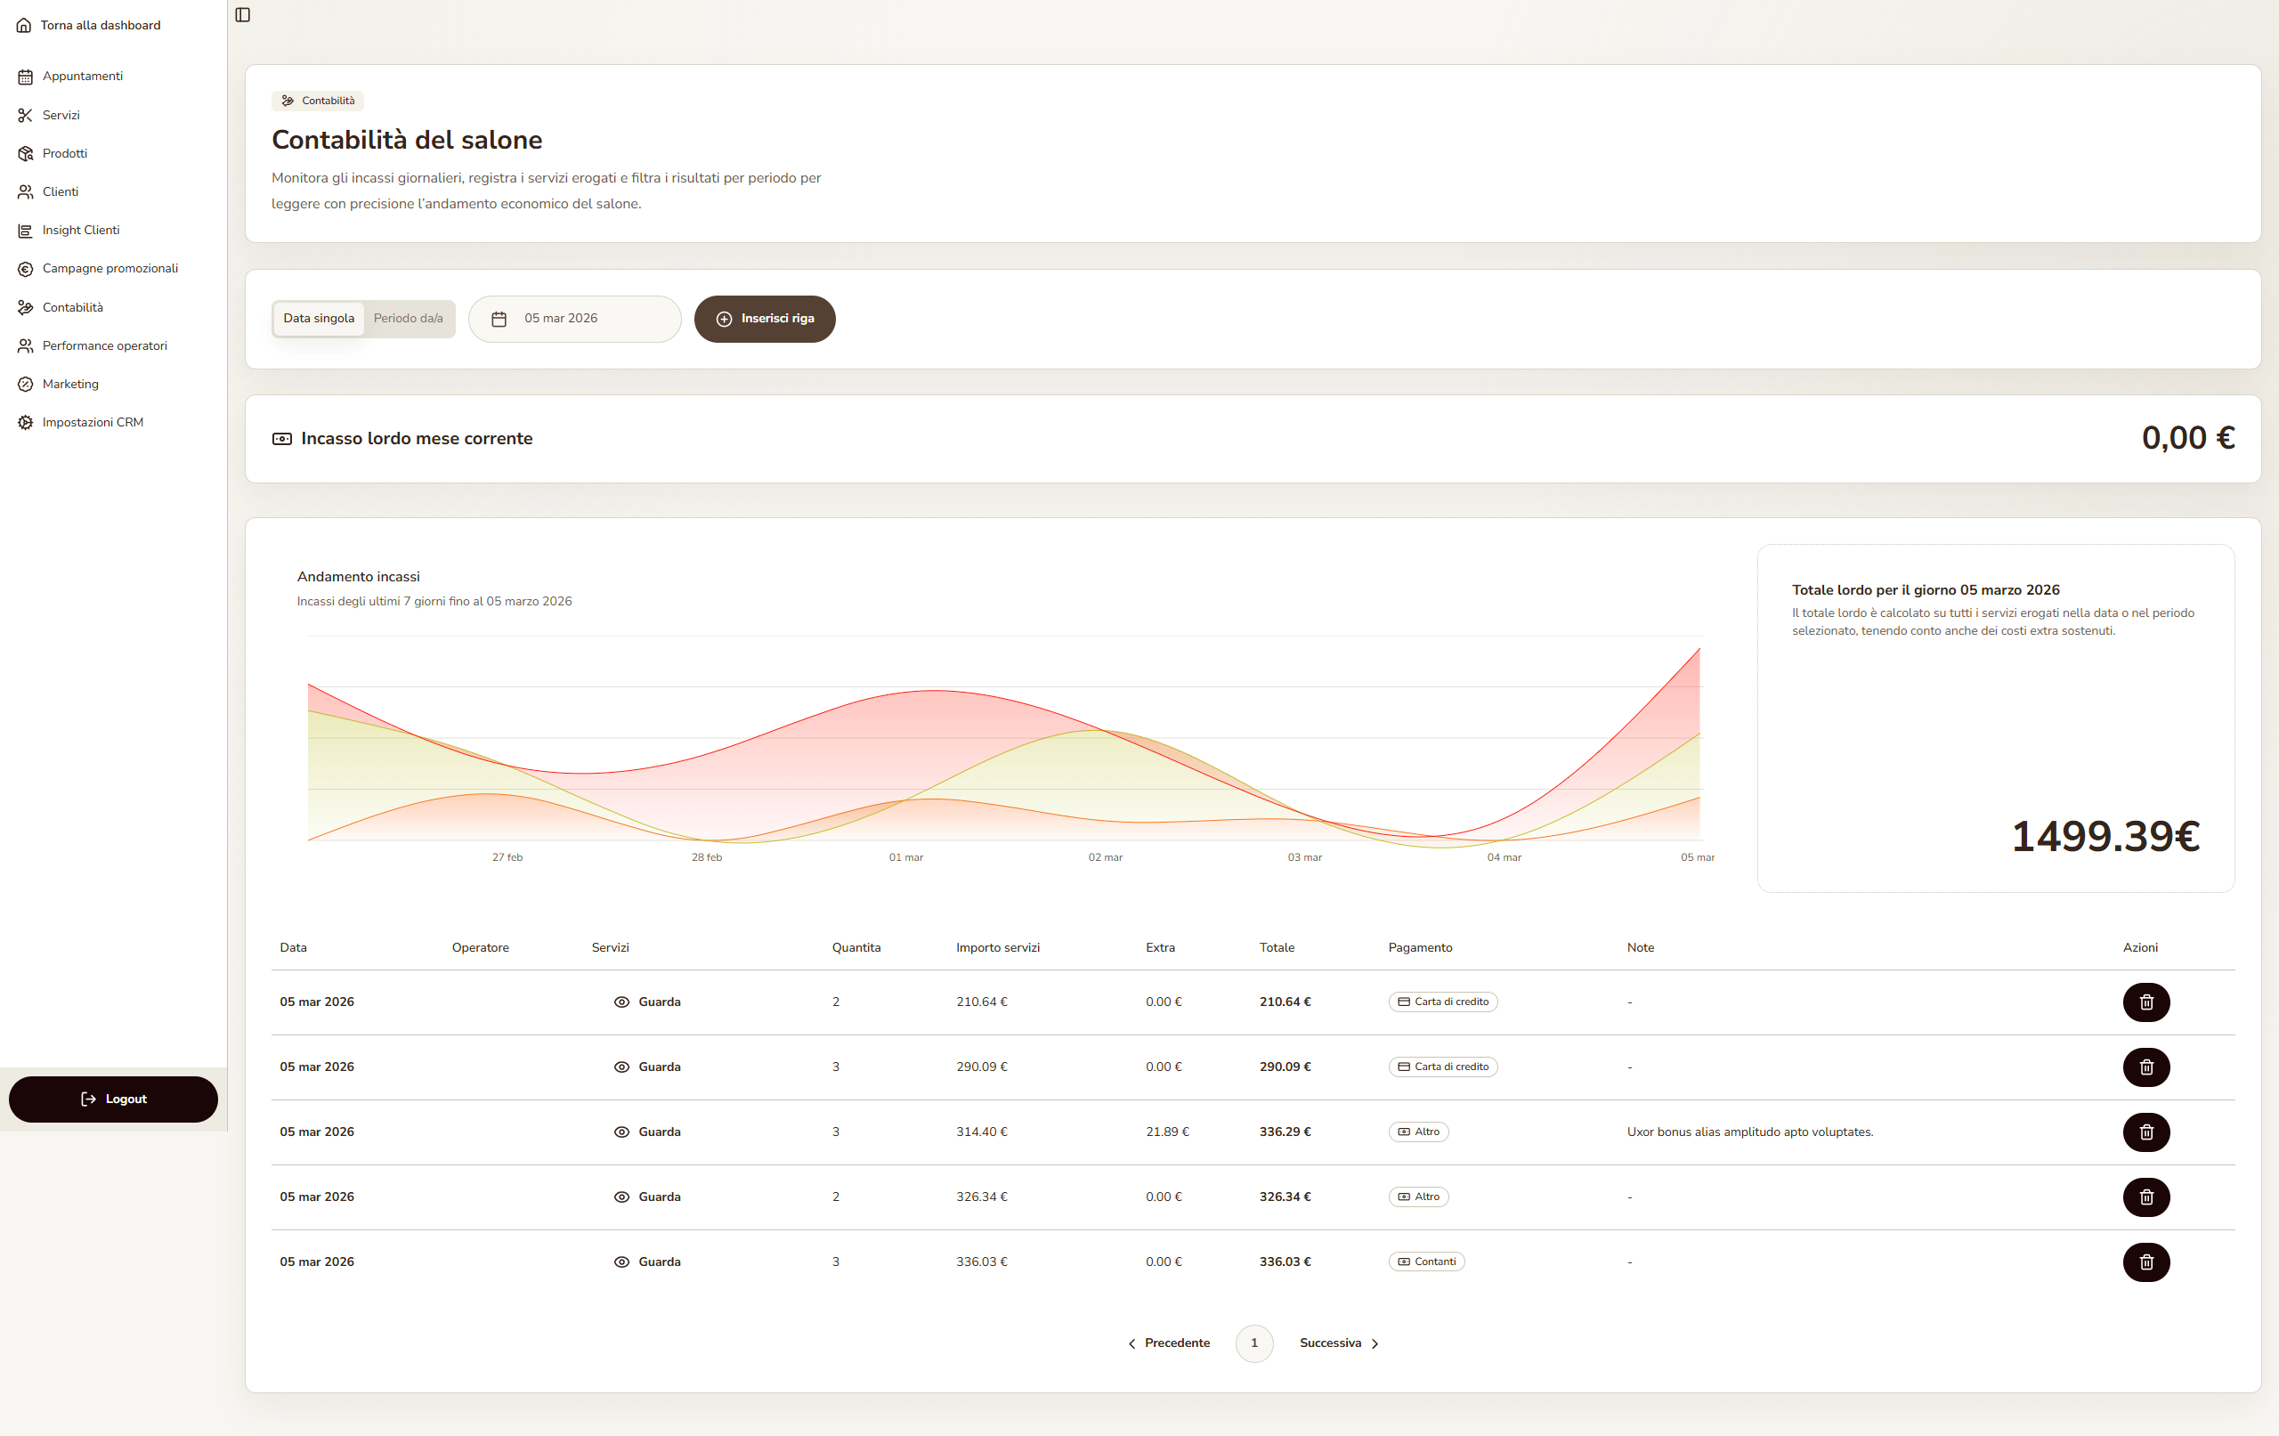
Task: Open Impostazioni CRM in the sidebar
Action: 114,422
